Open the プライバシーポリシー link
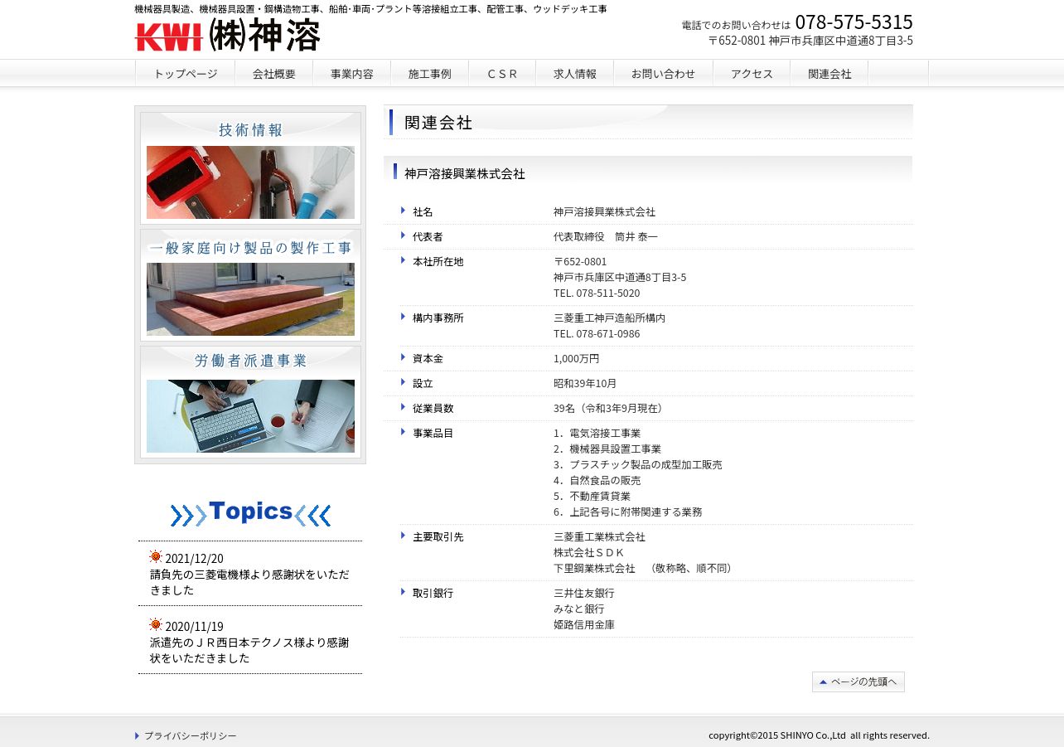 click(191, 735)
